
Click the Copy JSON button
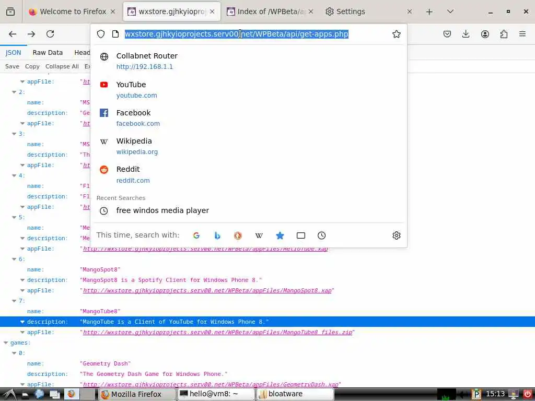click(x=32, y=66)
